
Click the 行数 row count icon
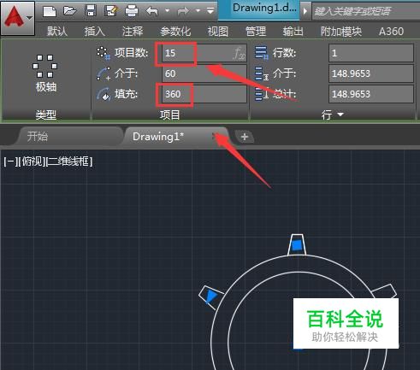pyautogui.click(x=262, y=53)
